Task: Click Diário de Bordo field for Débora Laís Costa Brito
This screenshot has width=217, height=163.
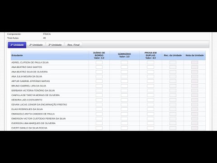Action: click(99, 100)
